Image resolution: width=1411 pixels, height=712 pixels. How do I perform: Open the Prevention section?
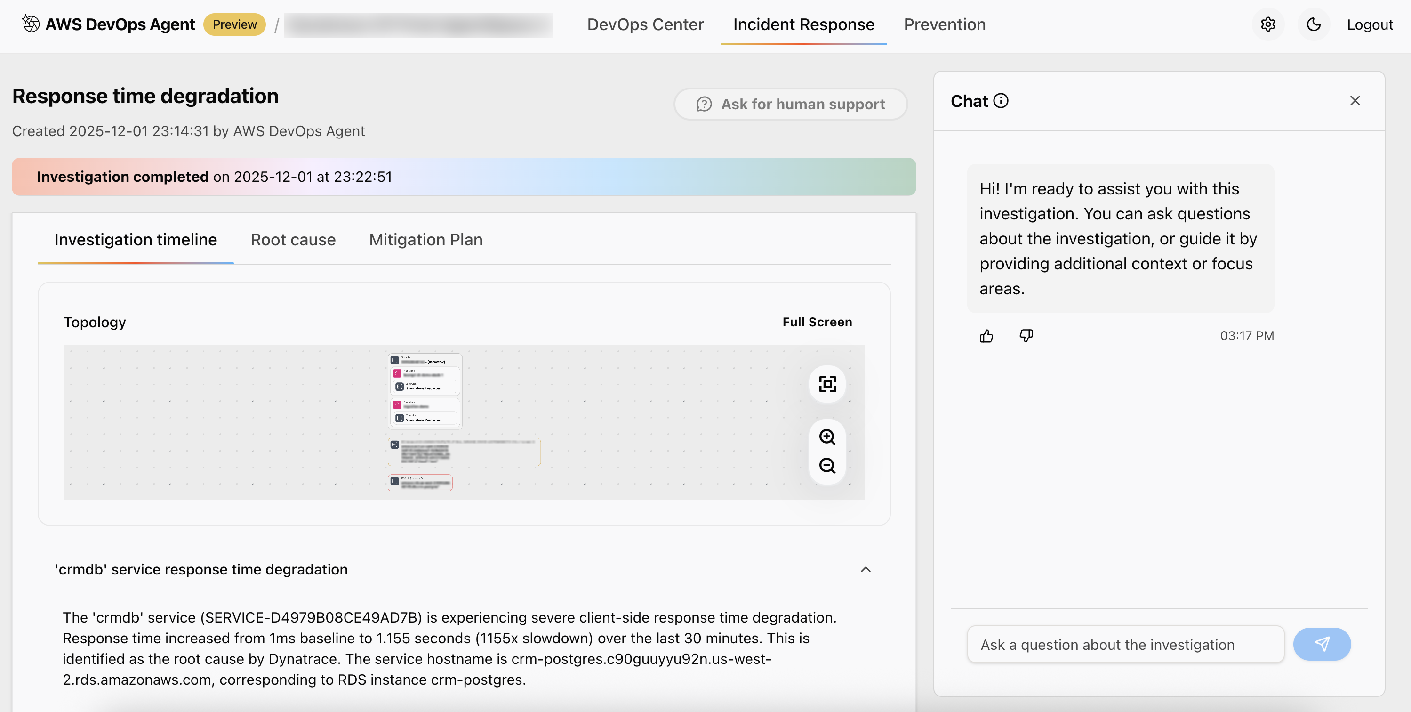[x=944, y=24]
